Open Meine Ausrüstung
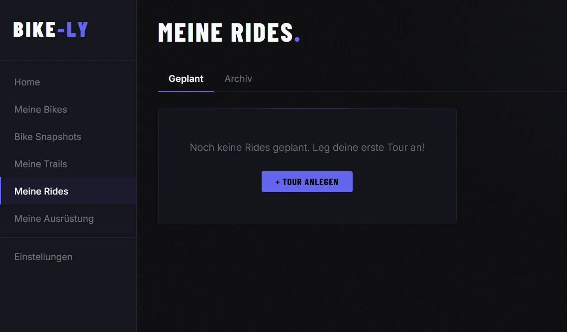Screen dimensions: 567x332 (54, 218)
